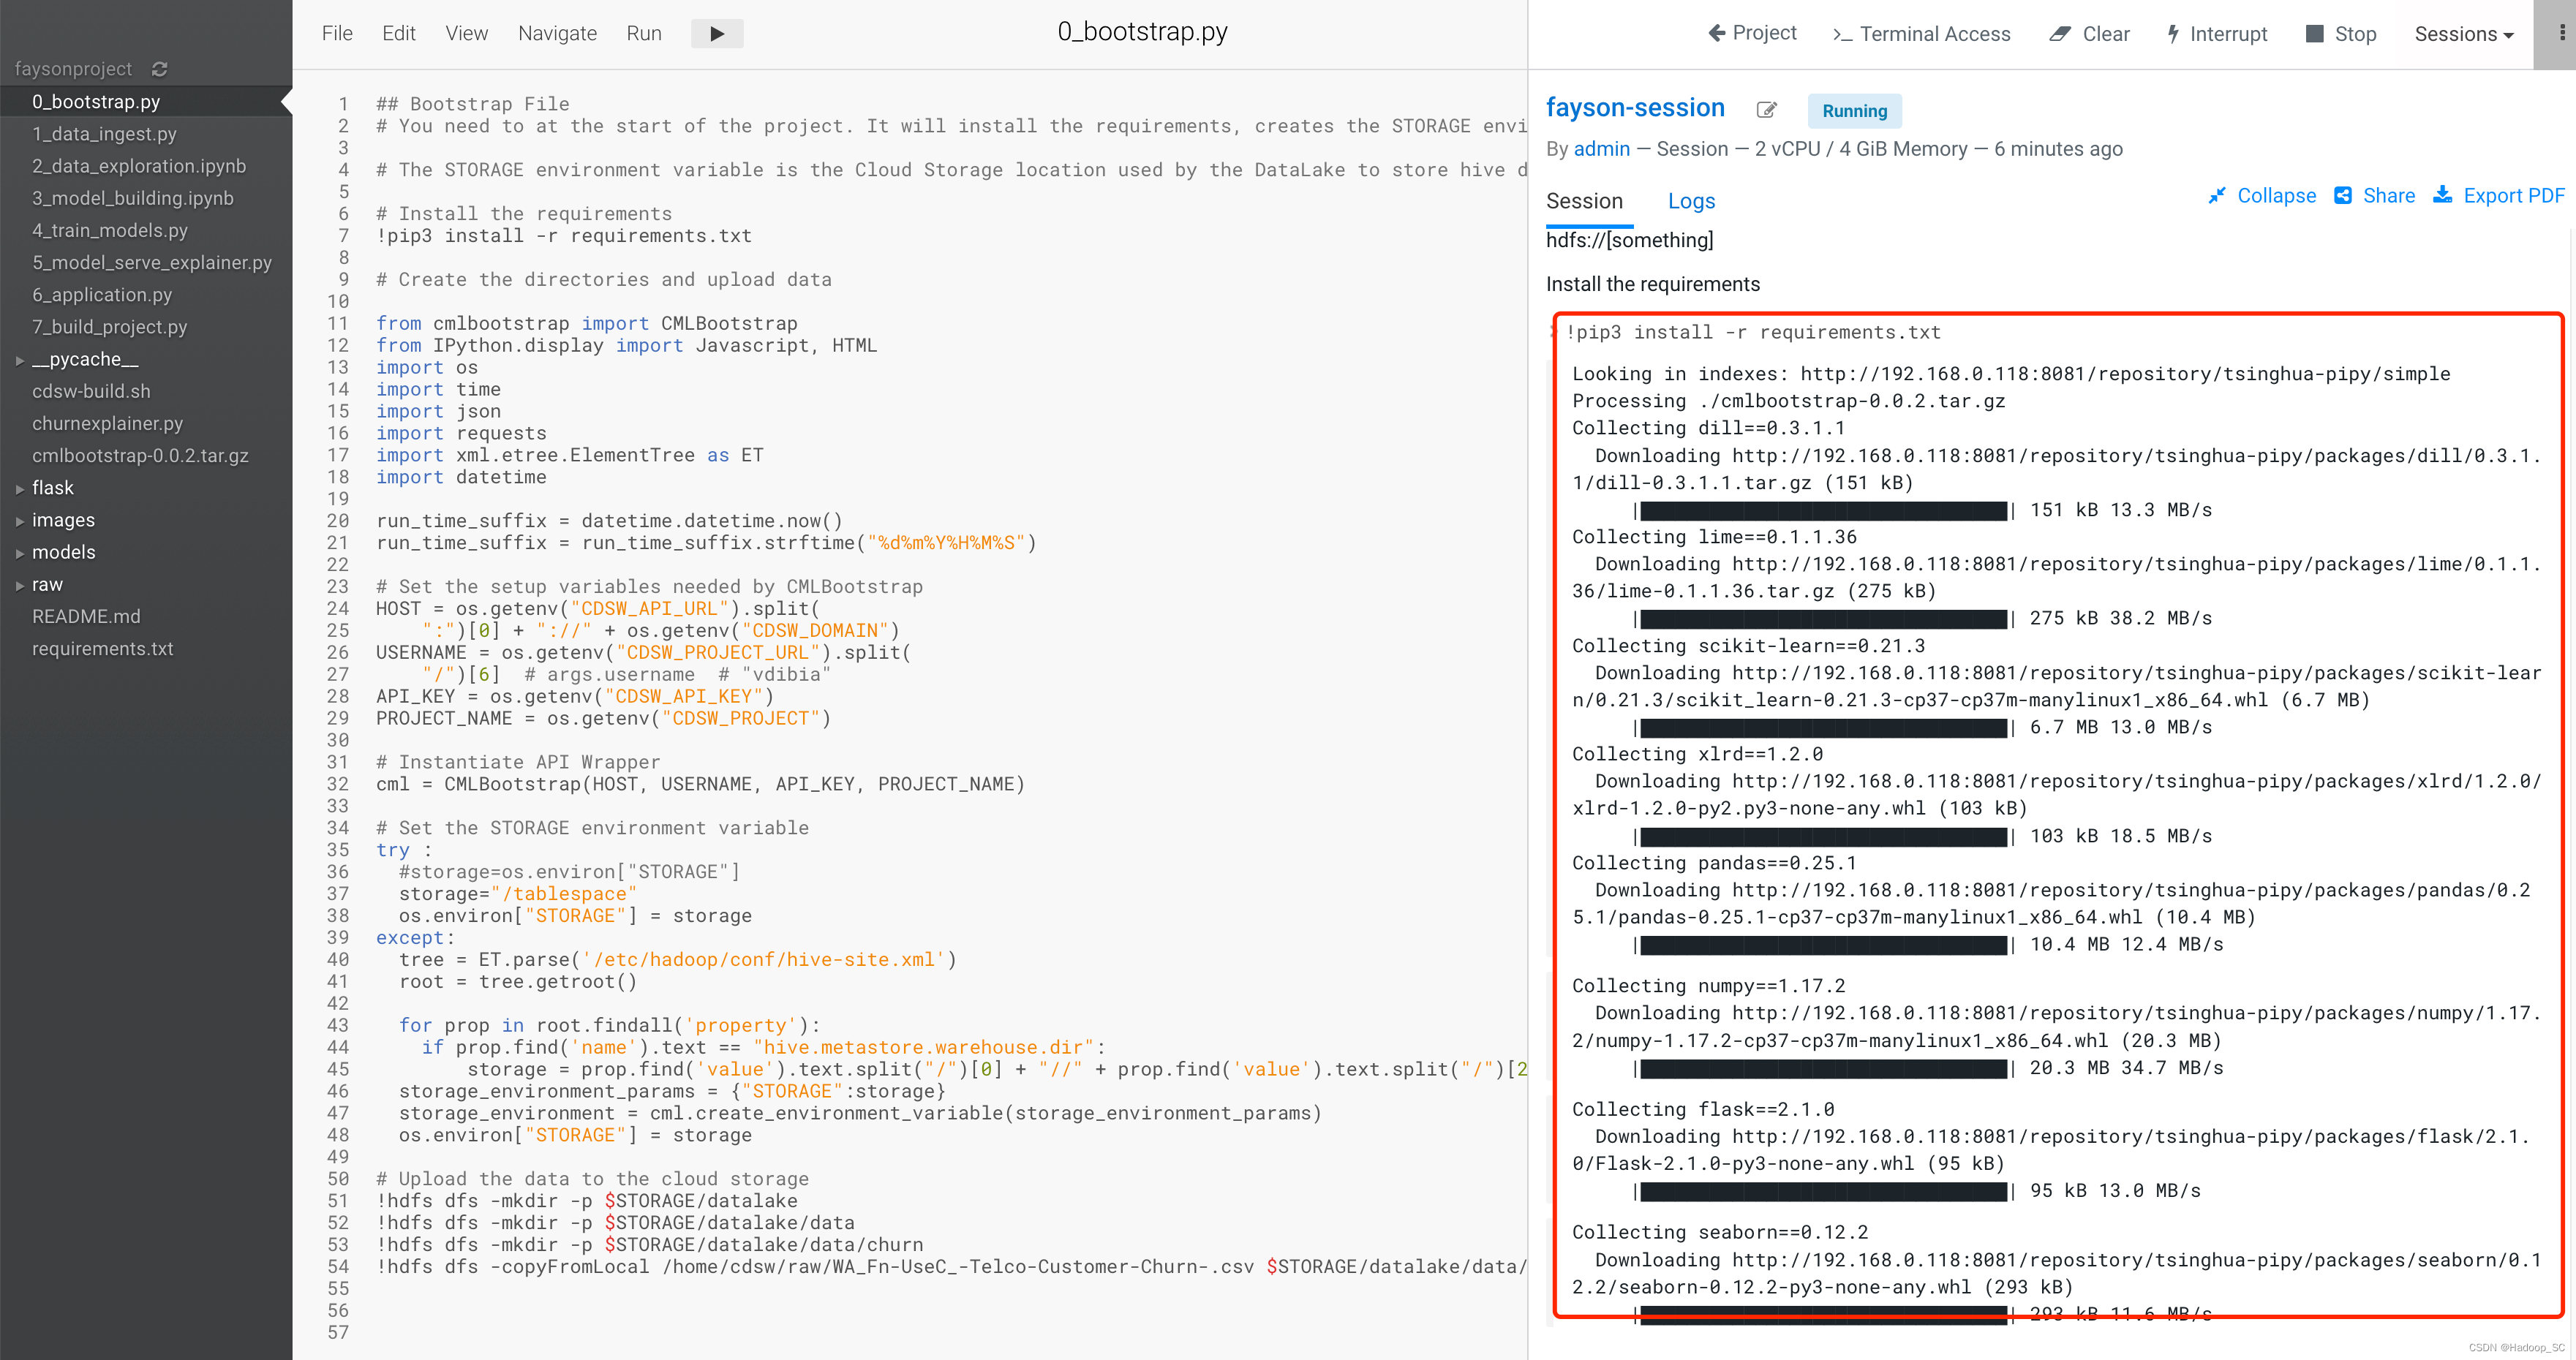Click the refresh icon beside faysonproject

coord(160,69)
